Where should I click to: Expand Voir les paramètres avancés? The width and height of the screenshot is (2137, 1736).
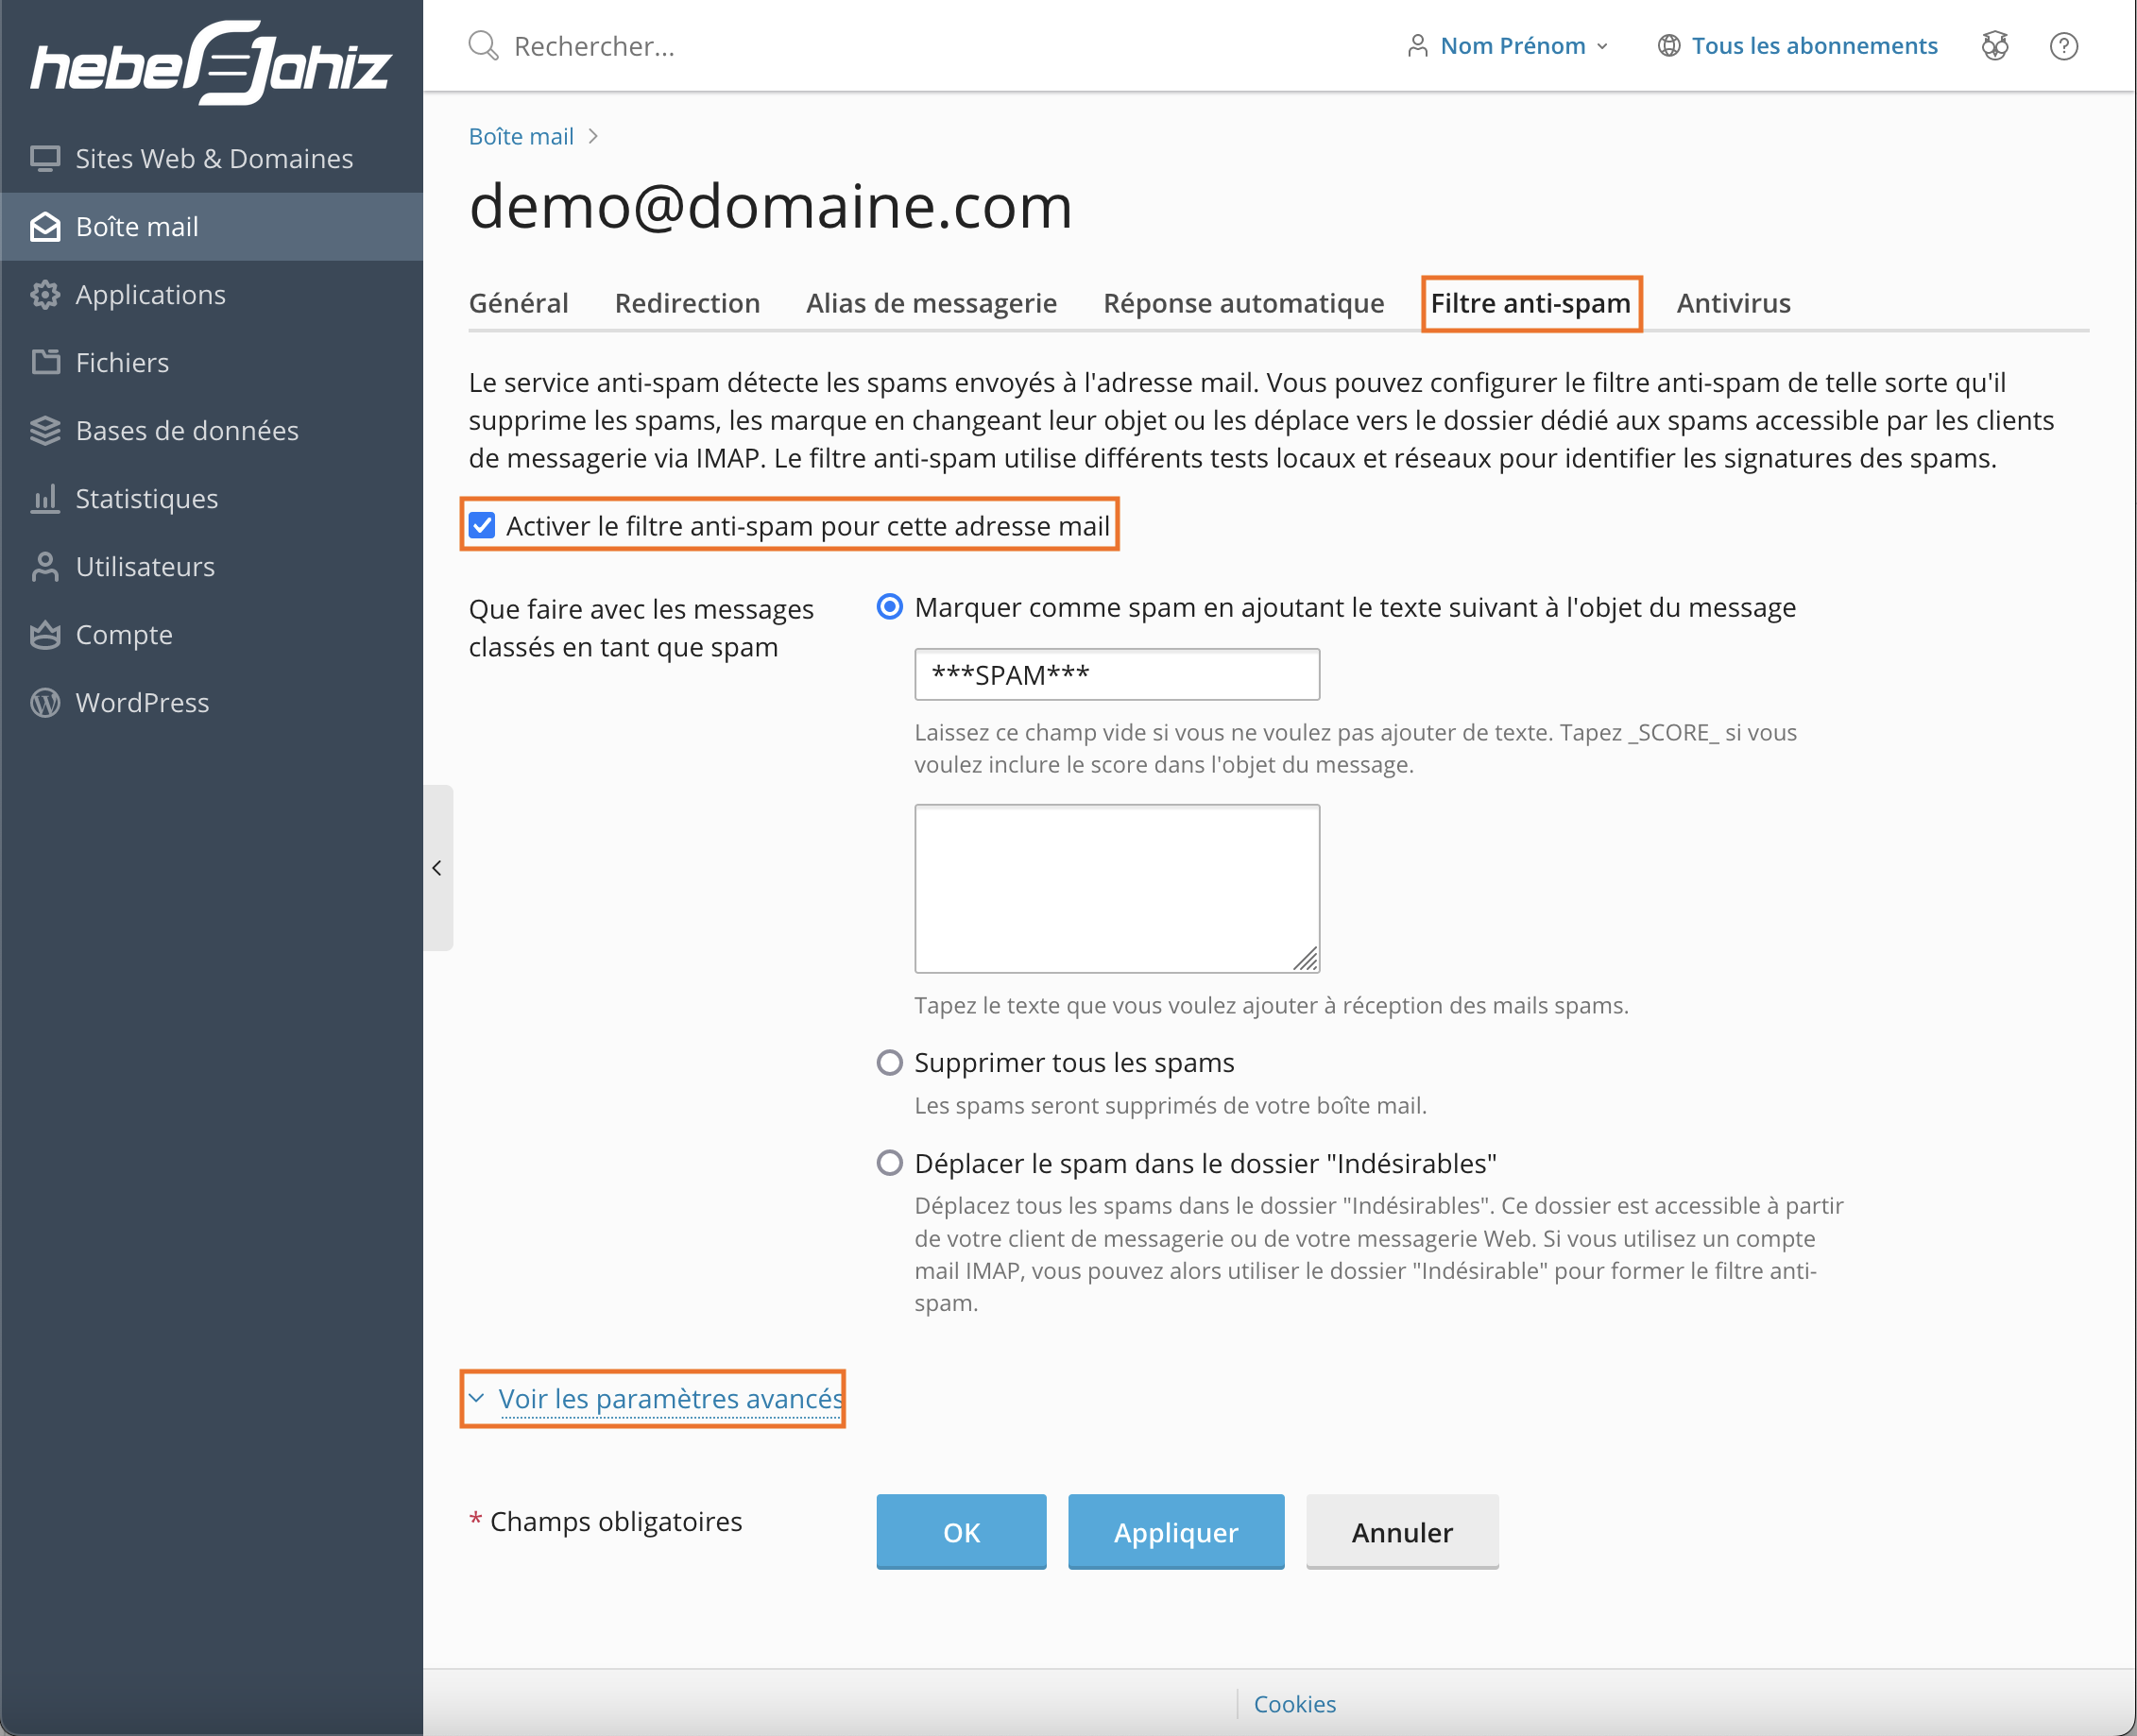[x=670, y=1398]
